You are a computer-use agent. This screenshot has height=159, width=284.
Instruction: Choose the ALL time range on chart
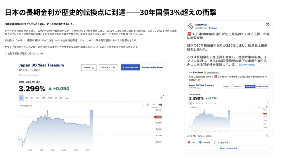67,98
